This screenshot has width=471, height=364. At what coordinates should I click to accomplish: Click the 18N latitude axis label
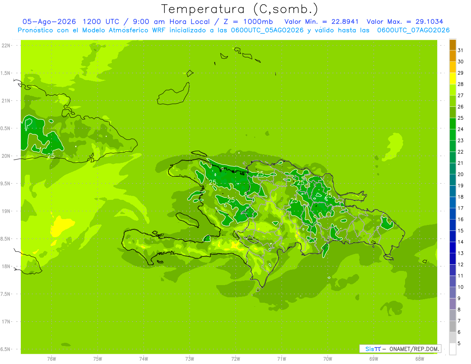click(x=6, y=266)
